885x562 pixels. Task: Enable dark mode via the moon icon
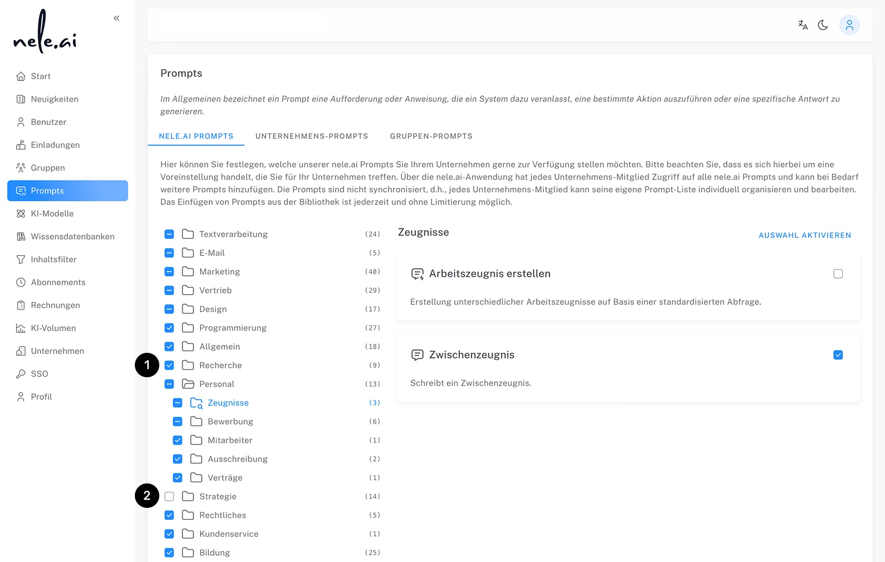click(x=823, y=24)
